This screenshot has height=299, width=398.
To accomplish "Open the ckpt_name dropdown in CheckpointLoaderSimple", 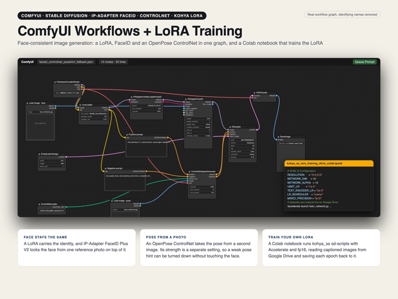I will coord(68,93).
